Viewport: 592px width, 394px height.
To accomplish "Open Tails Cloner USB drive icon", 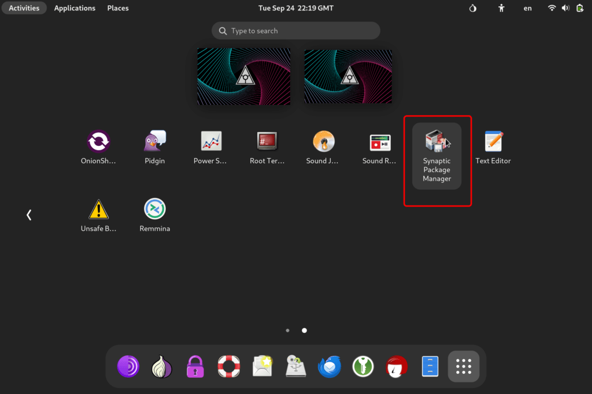I will [296, 366].
